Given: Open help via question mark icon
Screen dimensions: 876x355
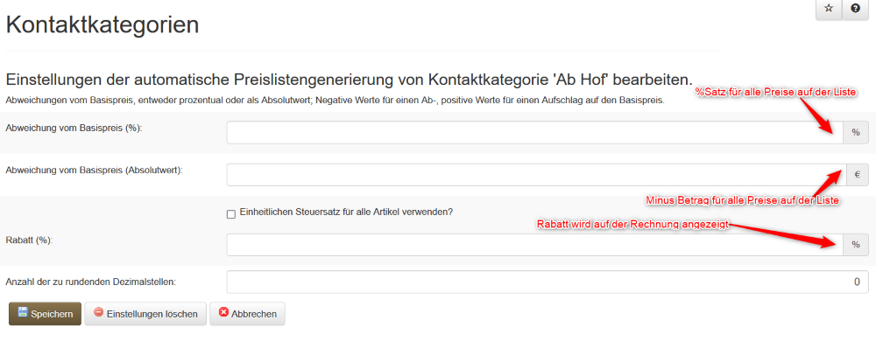Looking at the screenshot, I should (x=855, y=9).
